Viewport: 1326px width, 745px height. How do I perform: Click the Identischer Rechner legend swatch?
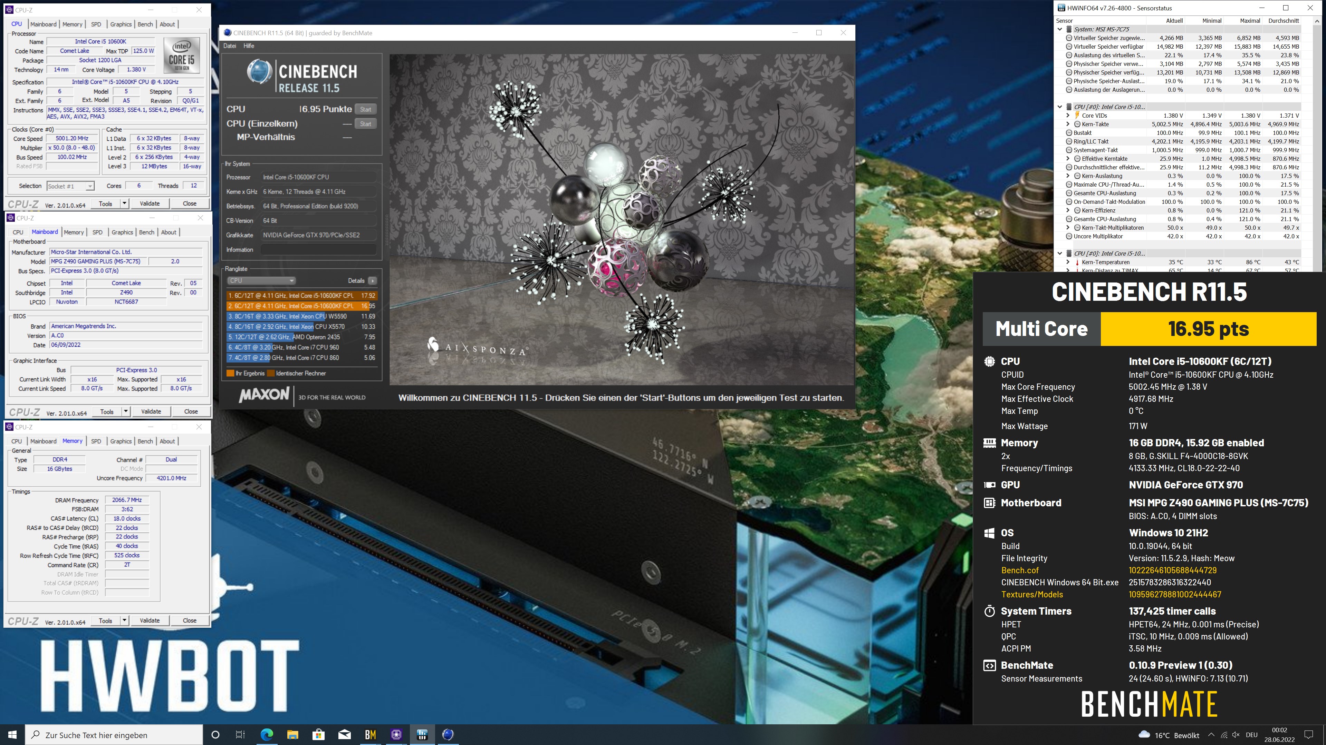point(270,373)
